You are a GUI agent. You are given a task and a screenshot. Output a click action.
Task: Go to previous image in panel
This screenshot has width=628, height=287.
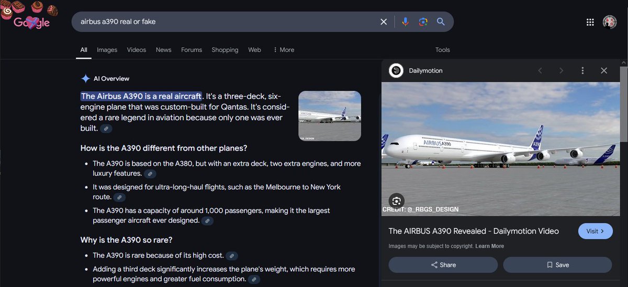(540, 71)
